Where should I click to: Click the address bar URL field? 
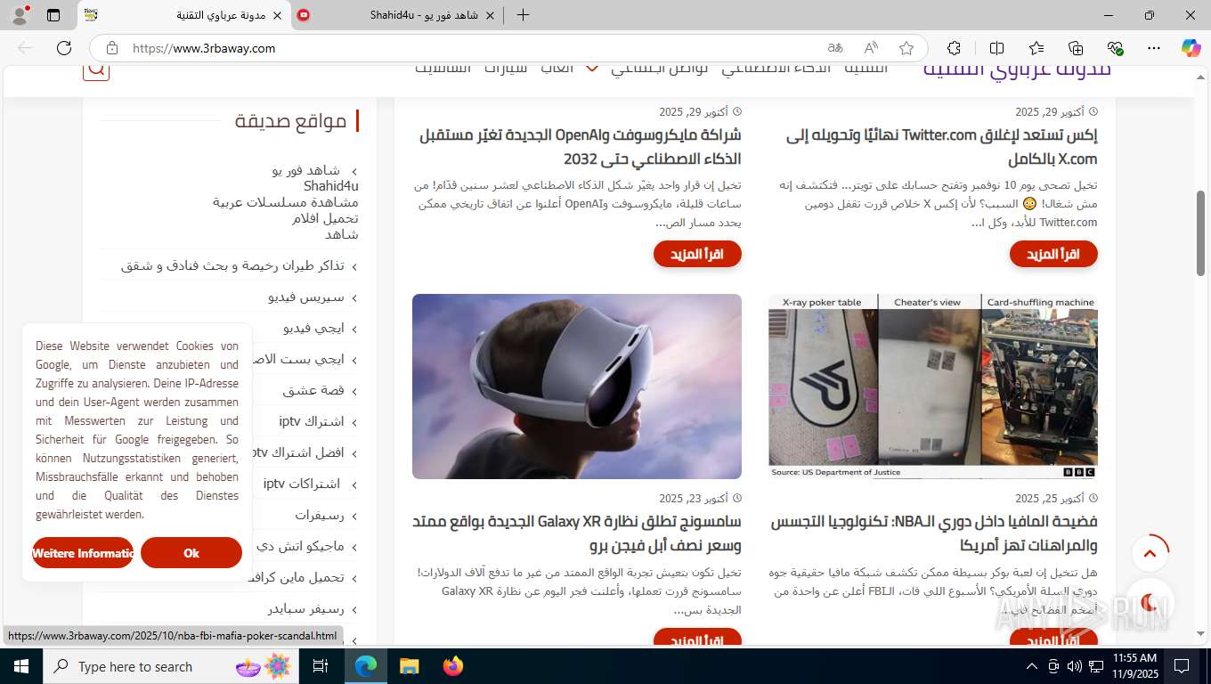(x=472, y=48)
